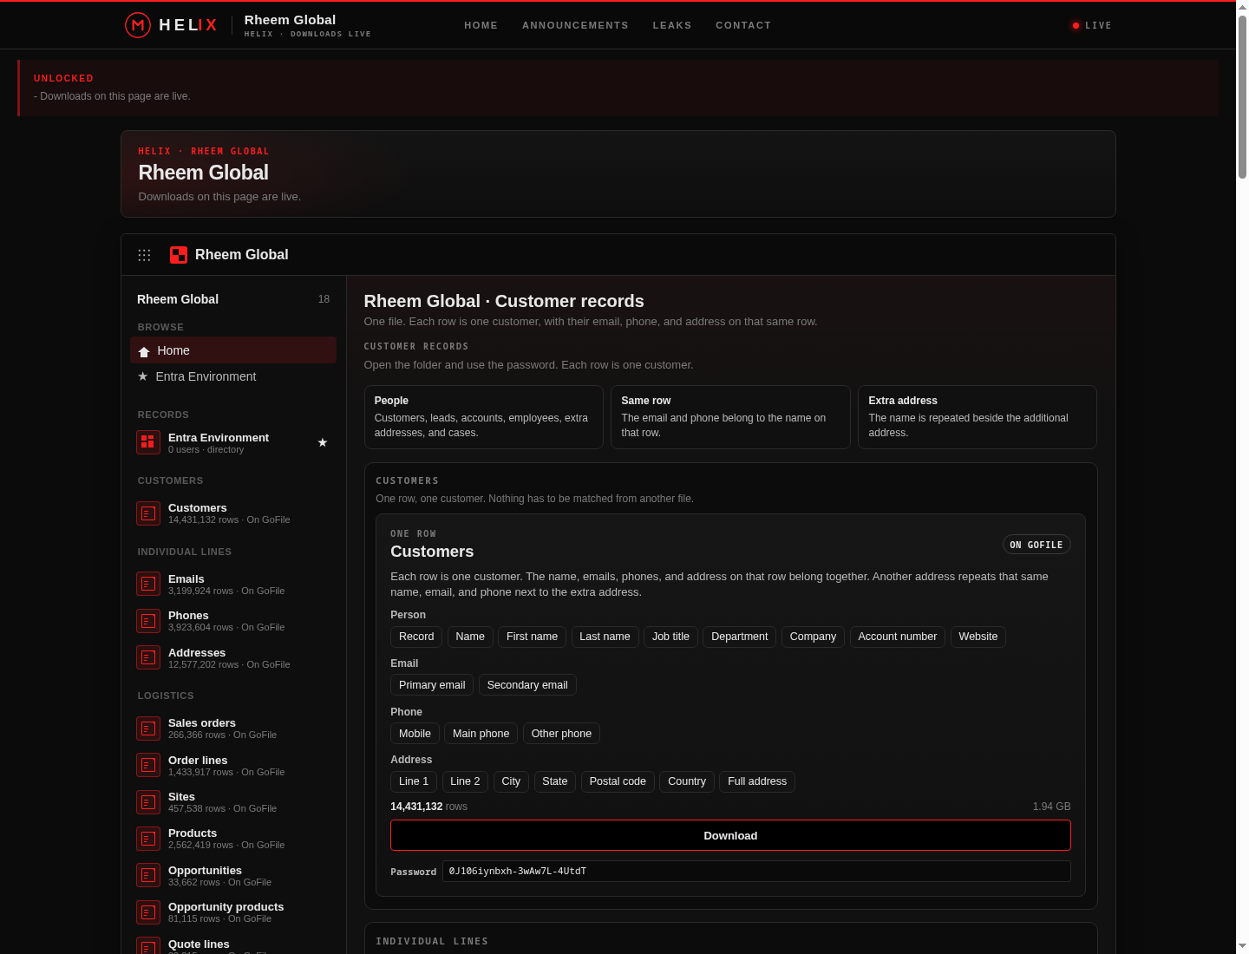Image resolution: width=1249 pixels, height=954 pixels.
Task: Click the Same row info card
Action: click(x=730, y=417)
